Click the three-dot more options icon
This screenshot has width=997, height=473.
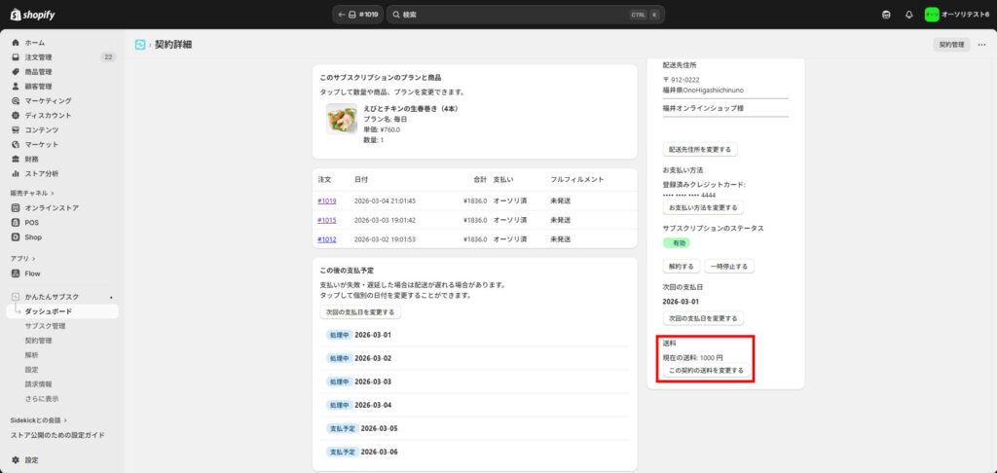981,45
